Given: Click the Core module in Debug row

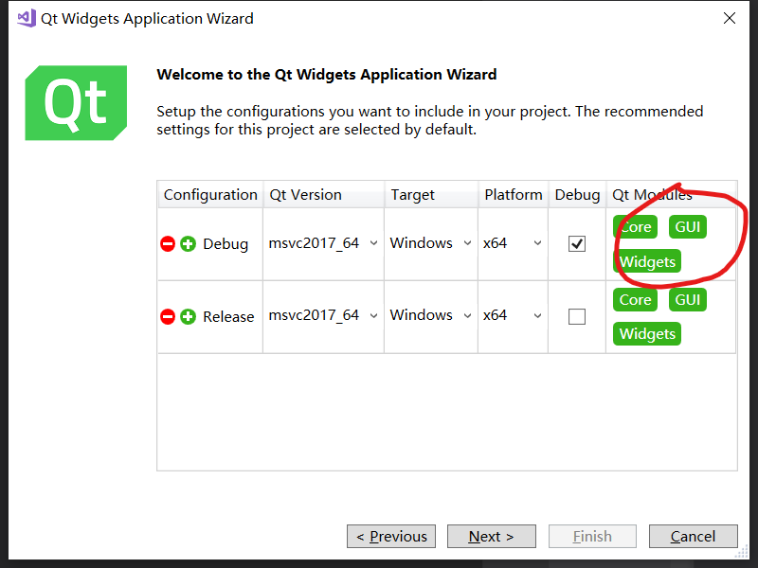Looking at the screenshot, I should point(635,227).
